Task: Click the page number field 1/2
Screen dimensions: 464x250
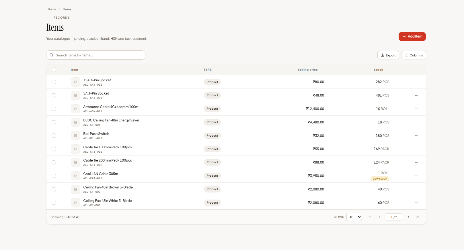Action: 394,217
